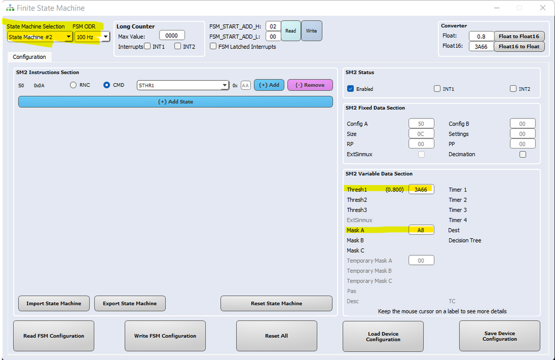Click the PP value field
The height and width of the screenshot is (360, 555).
522,144
